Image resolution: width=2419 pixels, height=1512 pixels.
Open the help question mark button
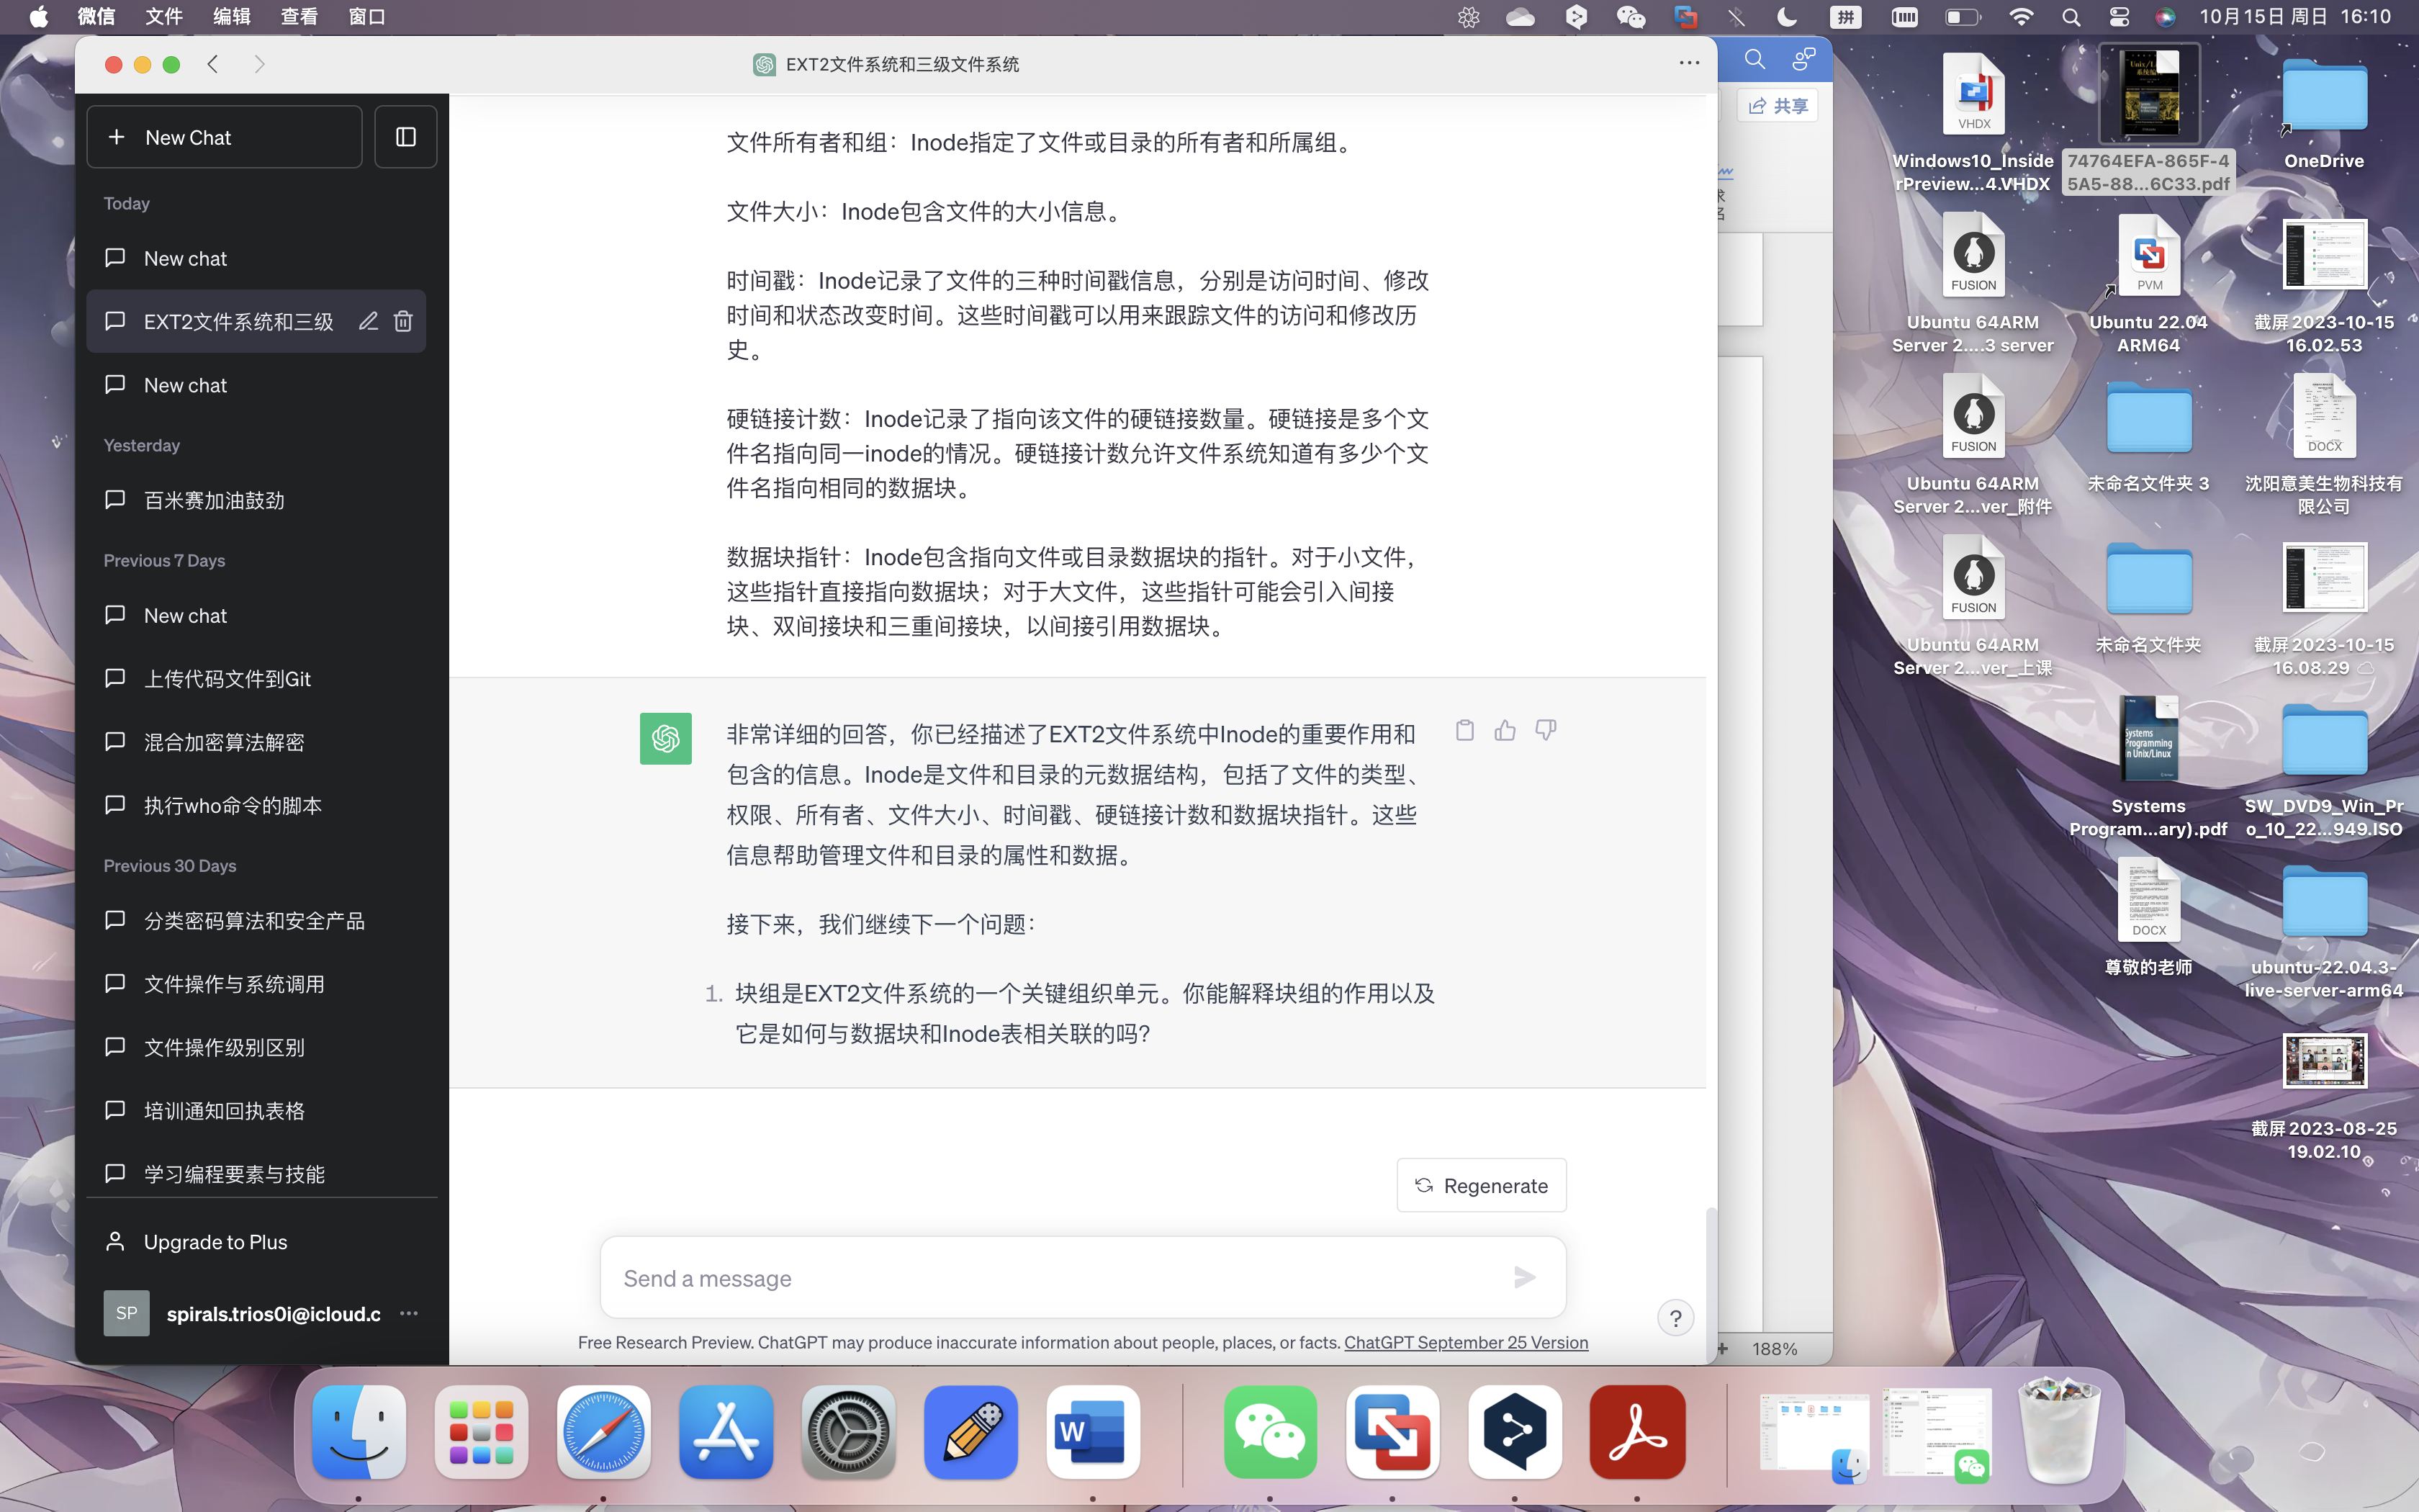point(1675,1318)
